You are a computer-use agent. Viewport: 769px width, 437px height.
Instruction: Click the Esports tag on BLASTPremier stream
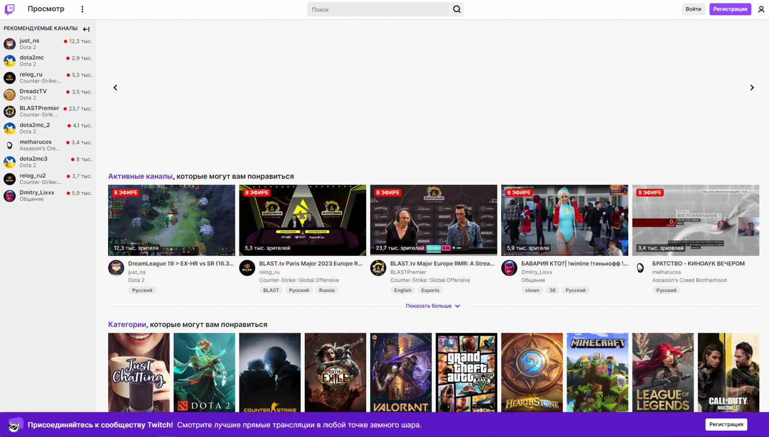pos(430,291)
